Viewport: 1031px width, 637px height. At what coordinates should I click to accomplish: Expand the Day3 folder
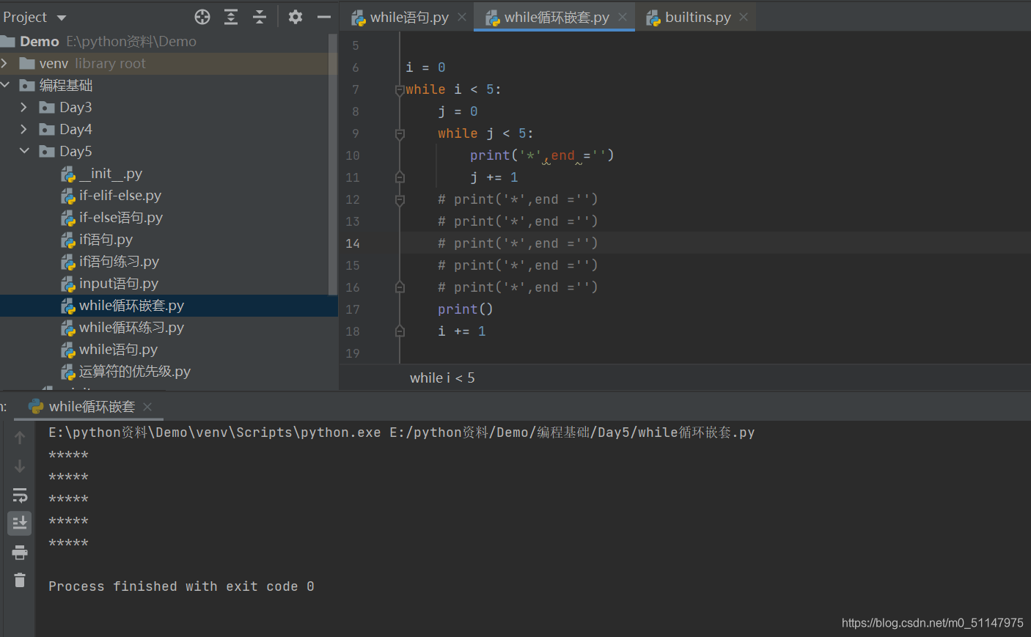(x=23, y=108)
